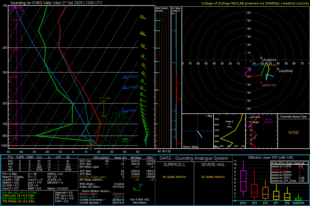Click the white Storm Slinky line

(x=200, y=134)
